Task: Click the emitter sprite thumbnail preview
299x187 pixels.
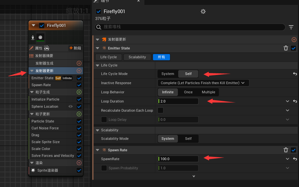Action: [40, 37]
